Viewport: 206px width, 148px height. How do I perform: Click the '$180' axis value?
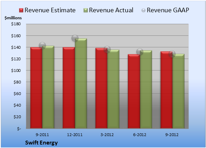coord(16,24)
